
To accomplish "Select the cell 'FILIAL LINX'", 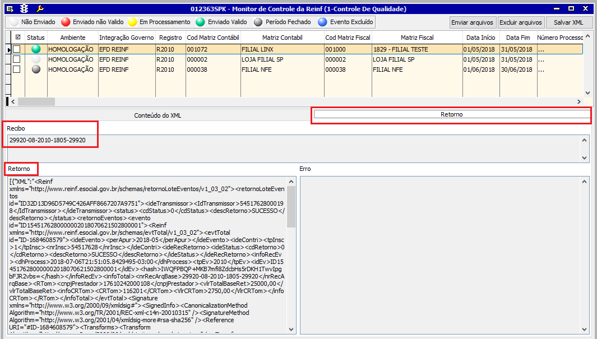I will [282, 49].
